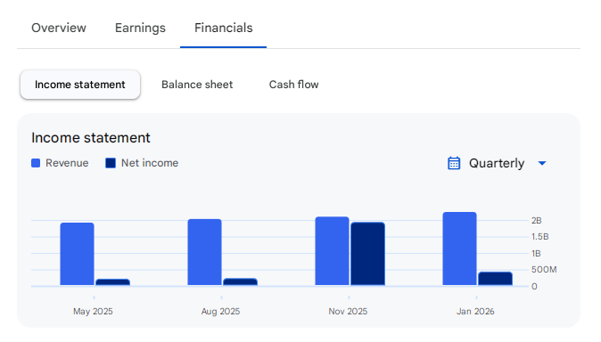Click the May 2025 axis label
This screenshot has width=601, height=342.
click(x=93, y=312)
